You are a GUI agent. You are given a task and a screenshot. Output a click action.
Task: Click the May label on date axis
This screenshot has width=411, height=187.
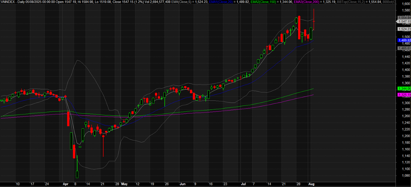[x=125, y=184]
